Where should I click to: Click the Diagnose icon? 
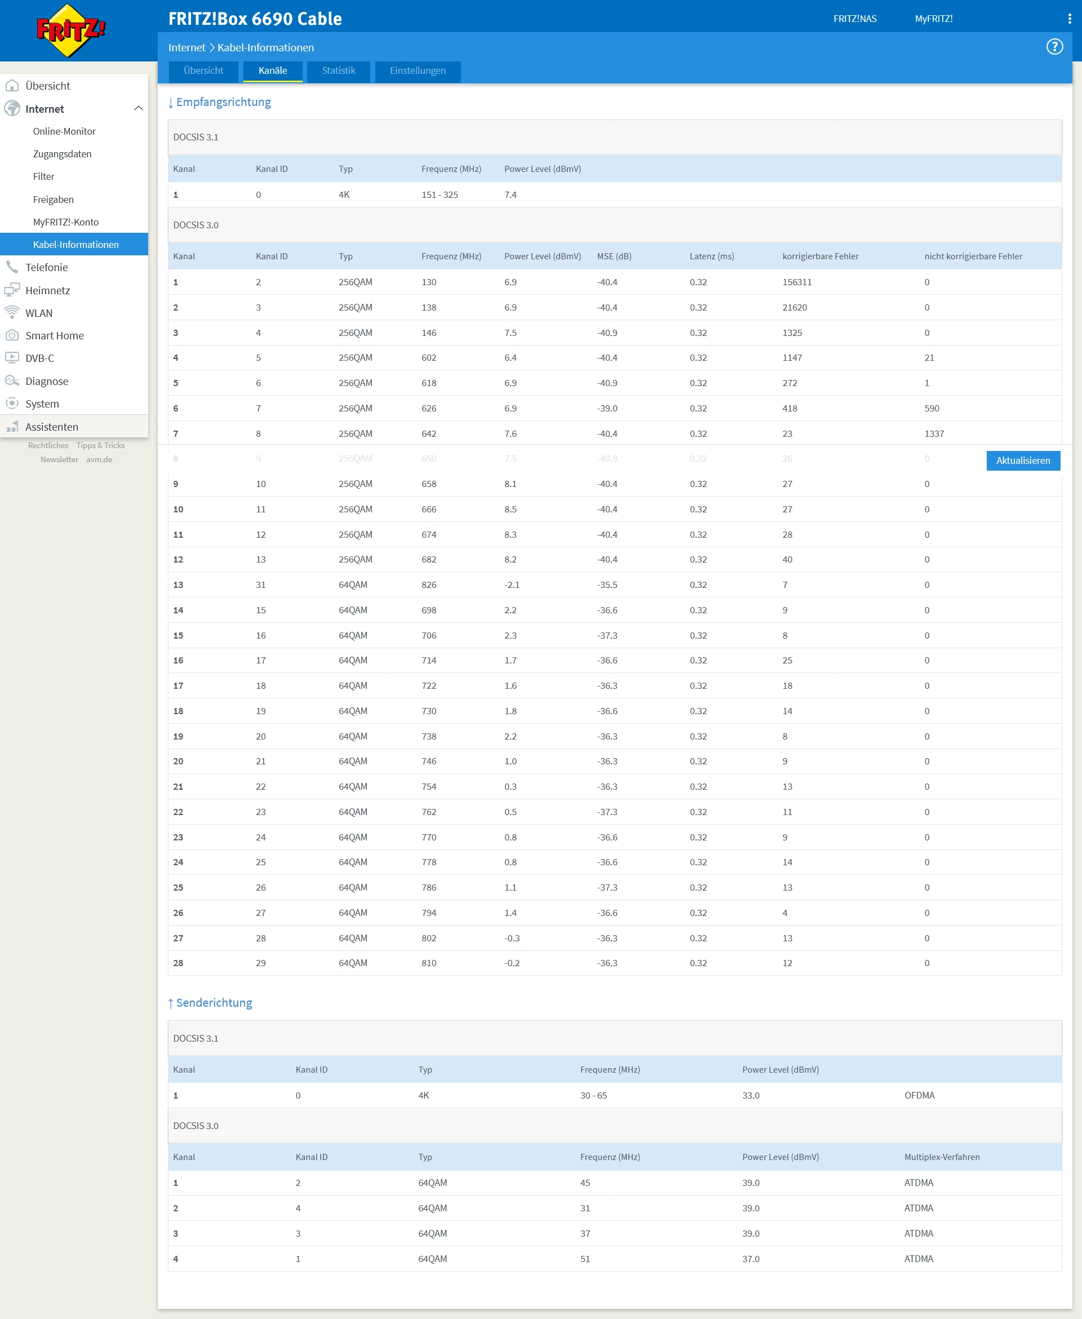(x=12, y=381)
